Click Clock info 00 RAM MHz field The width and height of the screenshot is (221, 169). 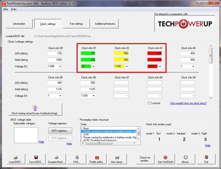pyautogui.click(x=55, y=60)
